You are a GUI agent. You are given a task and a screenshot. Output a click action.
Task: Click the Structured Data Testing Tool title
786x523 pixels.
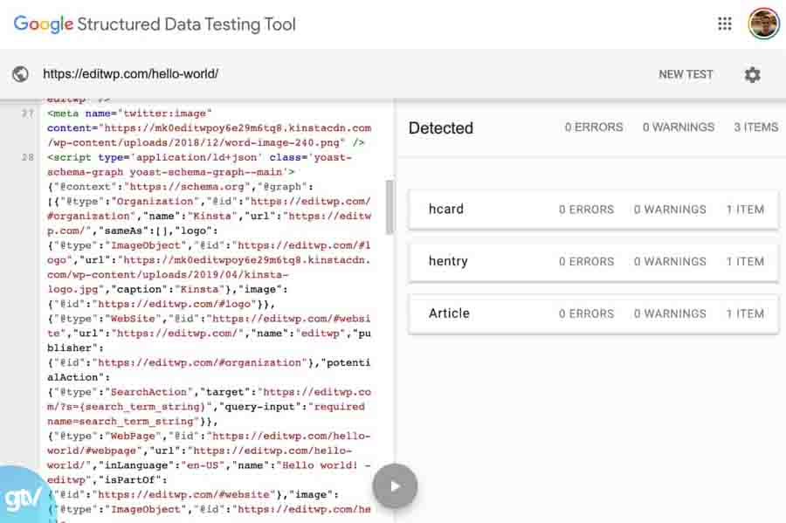[186, 24]
